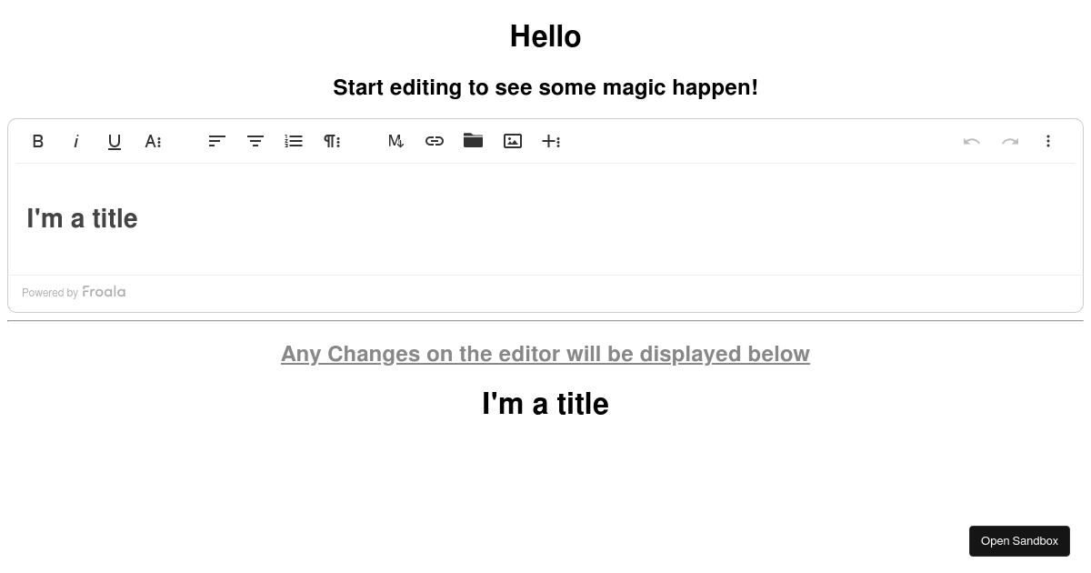Align the text left
This screenshot has height=573, width=1091.
(x=217, y=141)
